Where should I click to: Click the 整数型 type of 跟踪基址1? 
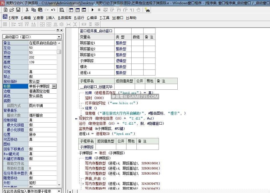(121, 43)
